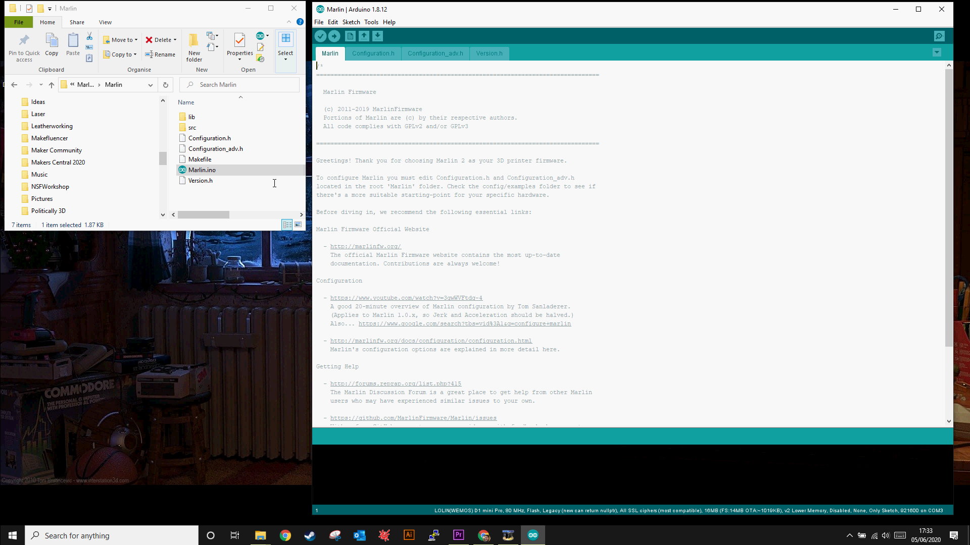
Task: Expand the address bar history dropdown
Action: coord(150,85)
